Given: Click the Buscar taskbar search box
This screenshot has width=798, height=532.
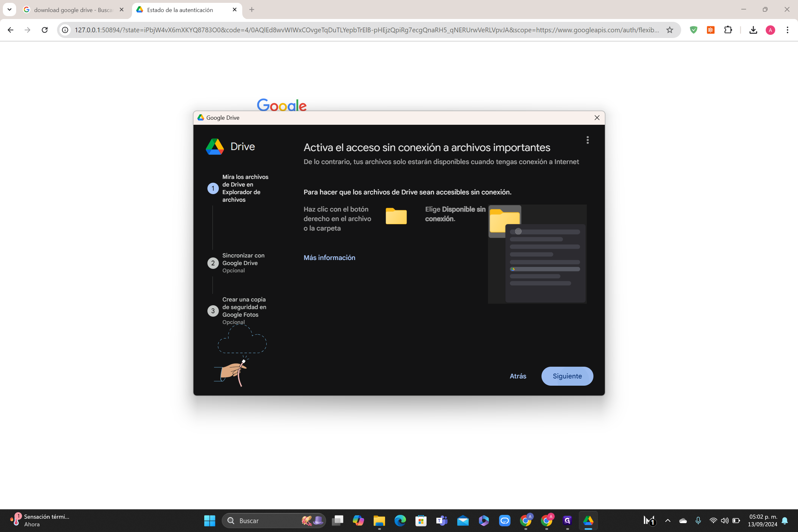Looking at the screenshot, I should (x=274, y=521).
